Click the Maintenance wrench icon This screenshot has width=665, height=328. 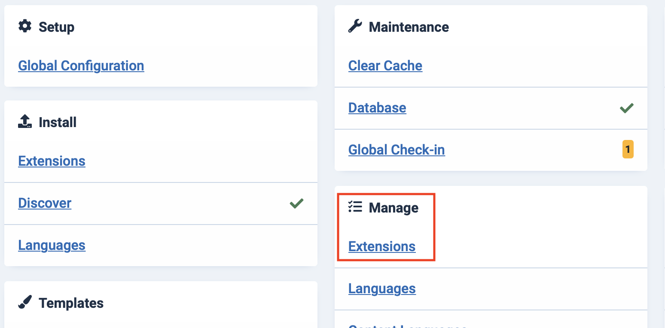pyautogui.click(x=355, y=27)
